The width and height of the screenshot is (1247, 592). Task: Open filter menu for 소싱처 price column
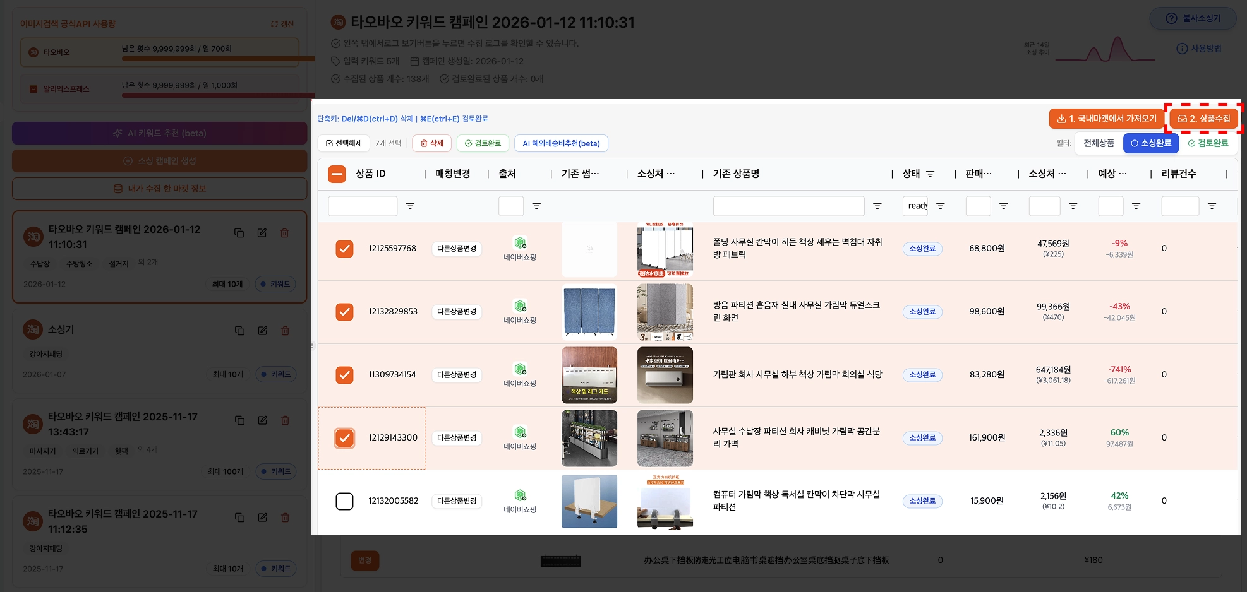coord(1073,206)
